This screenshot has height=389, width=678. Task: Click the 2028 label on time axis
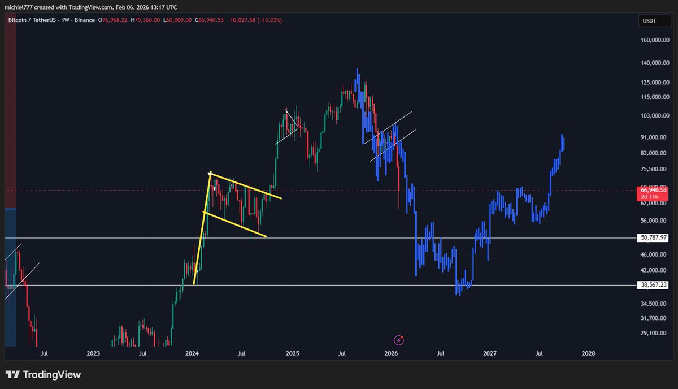pyautogui.click(x=588, y=354)
